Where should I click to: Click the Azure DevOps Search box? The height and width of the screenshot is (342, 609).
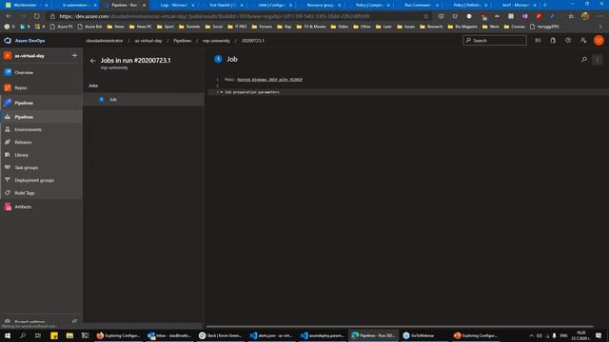(x=495, y=40)
